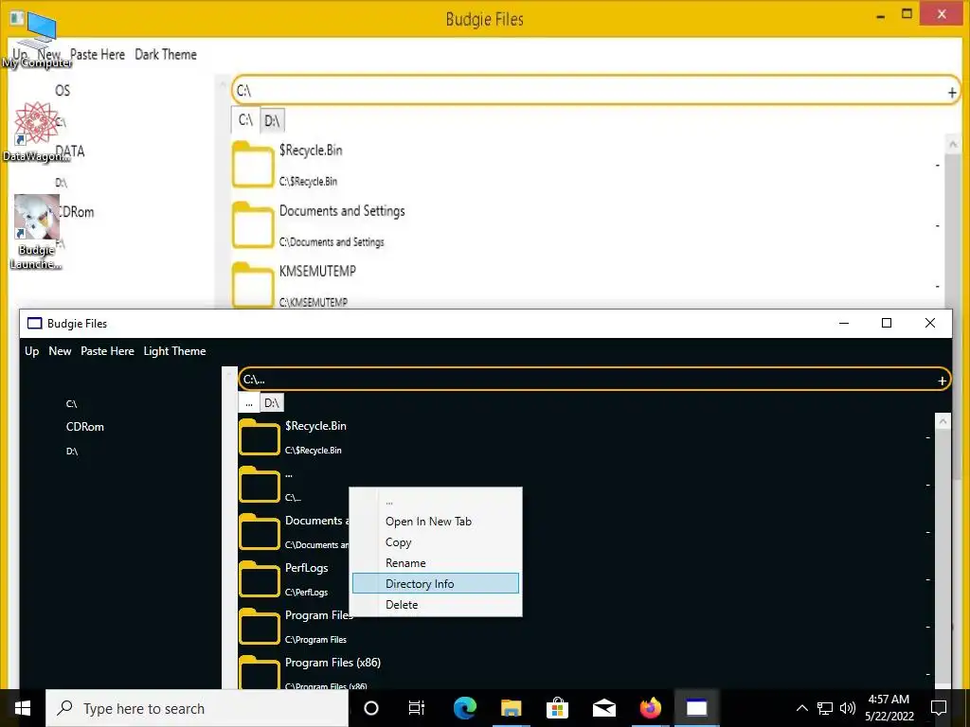970x727 pixels.
Task: Switch to D:\ tab in dark window
Action: pyautogui.click(x=272, y=403)
